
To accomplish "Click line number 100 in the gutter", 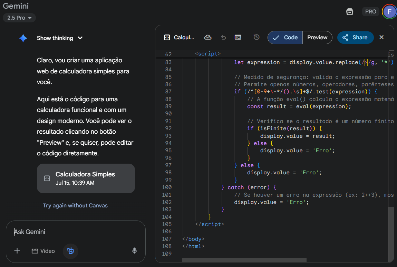I will [167, 187].
